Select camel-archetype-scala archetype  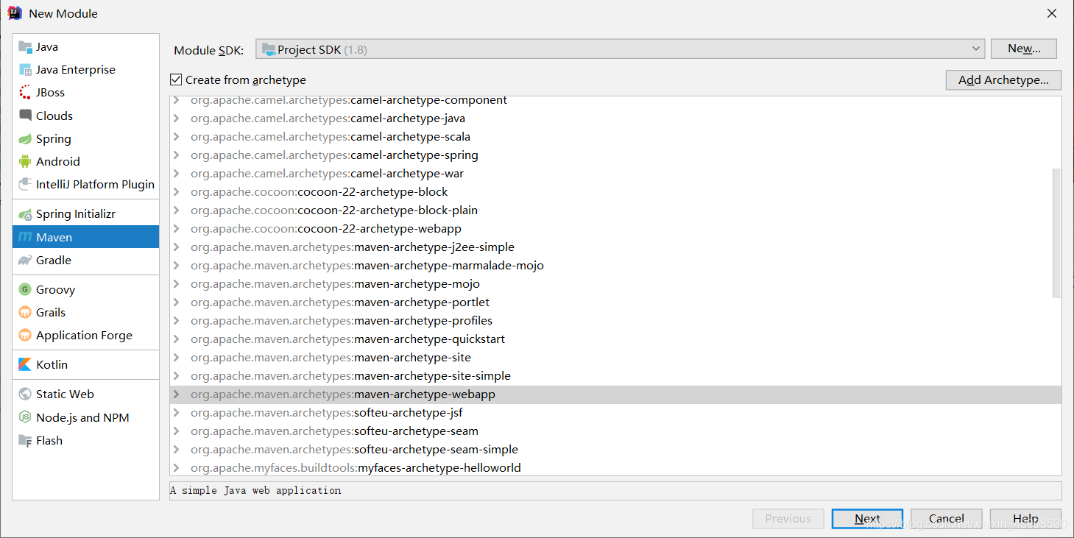pos(615,137)
